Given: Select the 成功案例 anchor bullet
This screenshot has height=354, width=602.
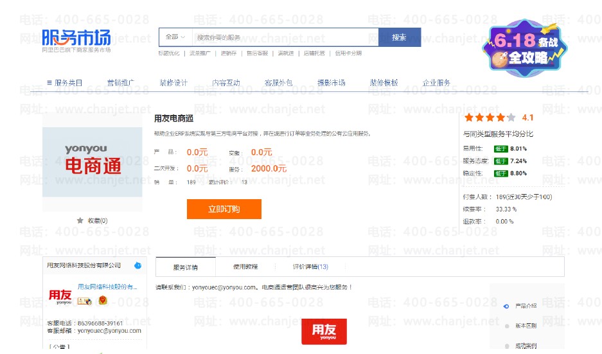Looking at the screenshot, I should (x=507, y=346).
